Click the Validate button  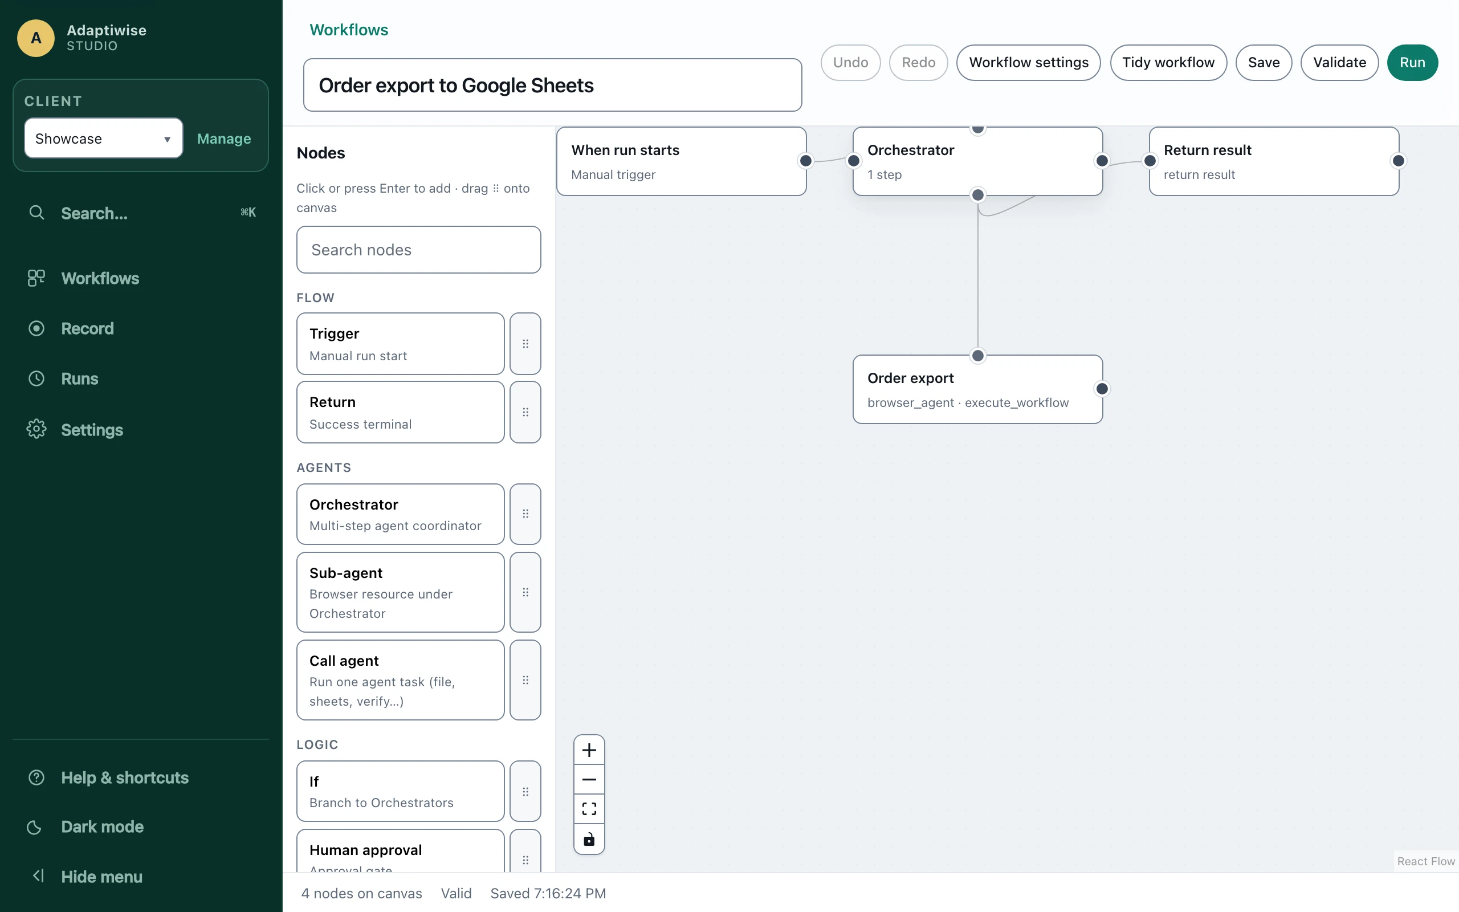1340,62
